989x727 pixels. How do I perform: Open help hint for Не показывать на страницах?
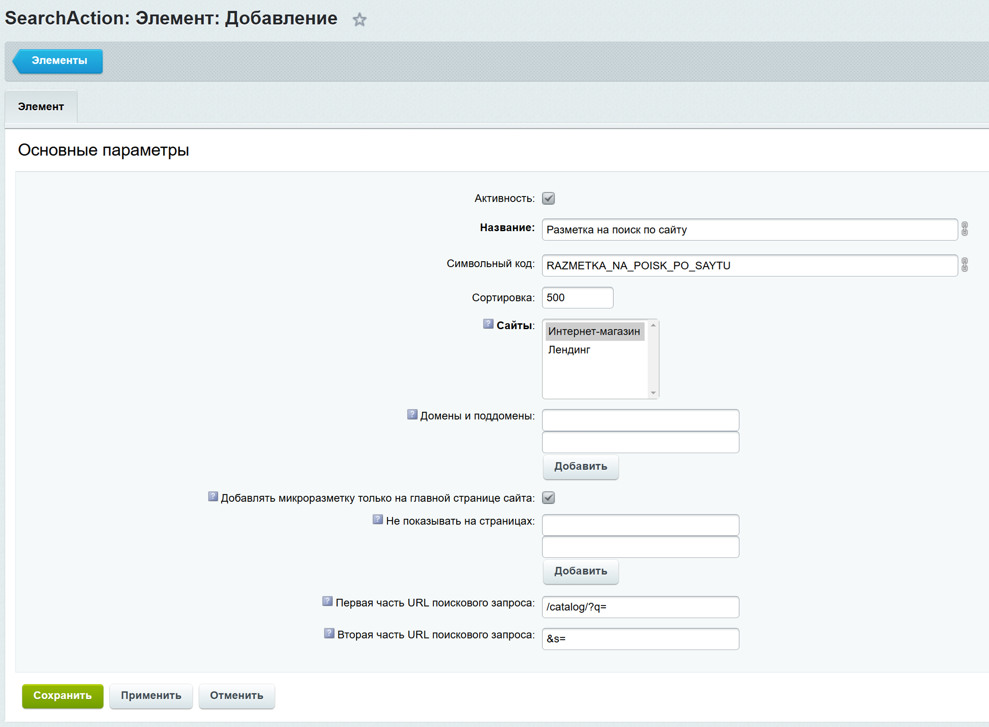378,519
